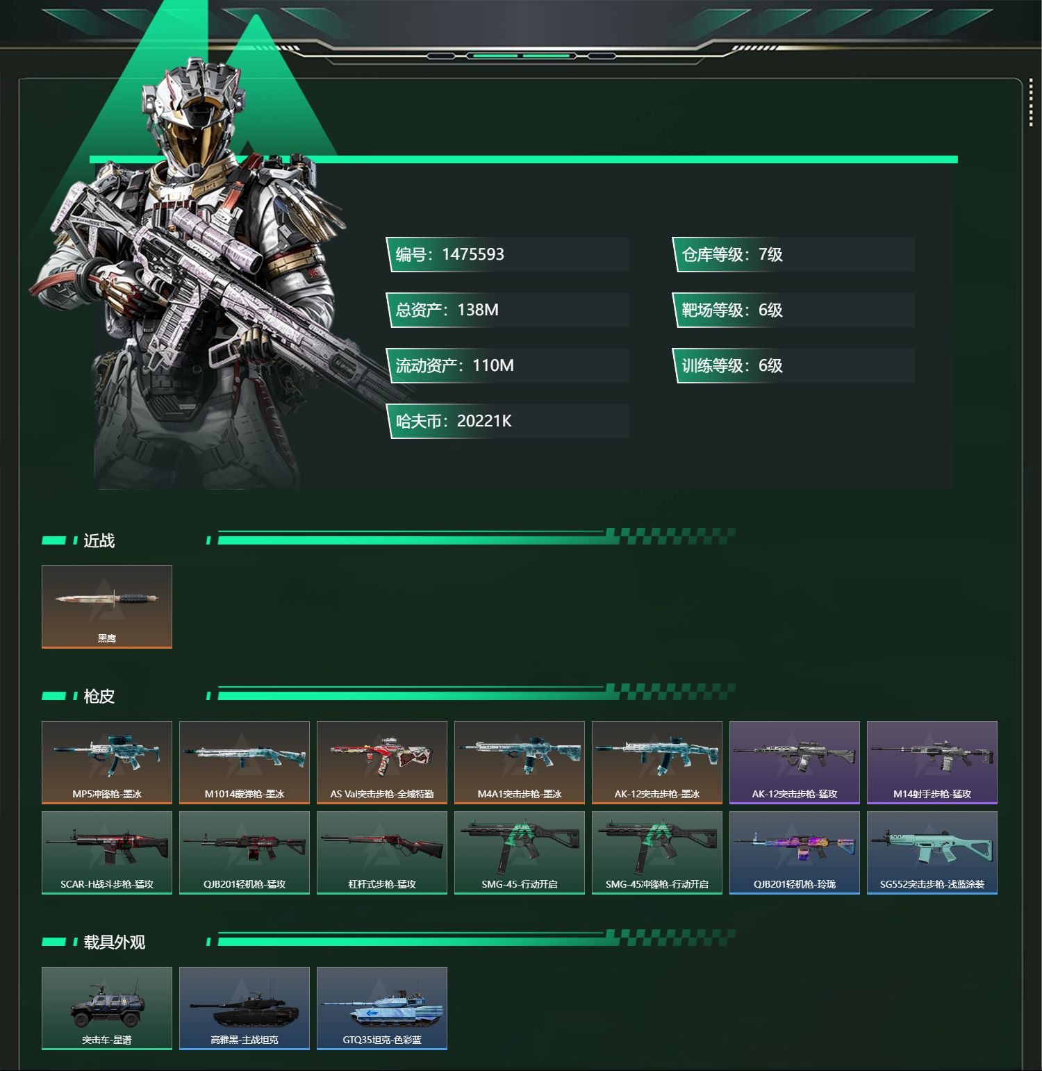
Task: Select the 突击车-星谱 vehicle skin
Action: [x=107, y=1008]
